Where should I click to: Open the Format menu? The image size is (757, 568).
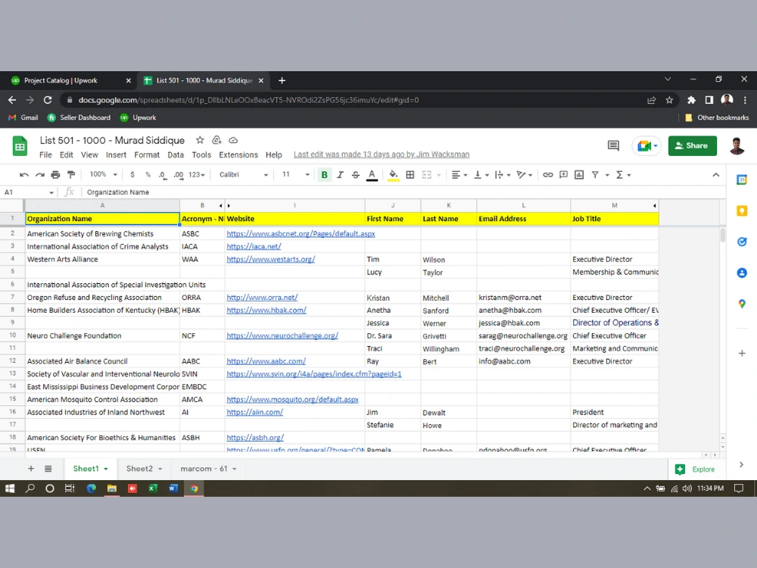pyautogui.click(x=147, y=155)
